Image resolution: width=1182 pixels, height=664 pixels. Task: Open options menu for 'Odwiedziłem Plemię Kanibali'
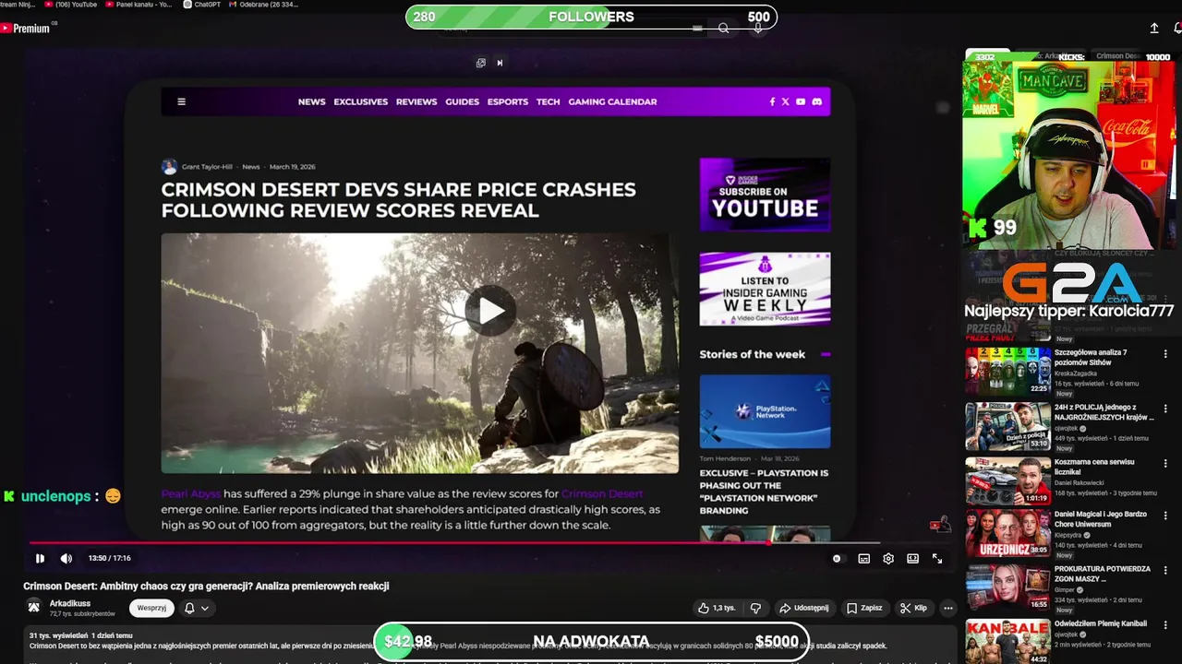[1165, 624]
